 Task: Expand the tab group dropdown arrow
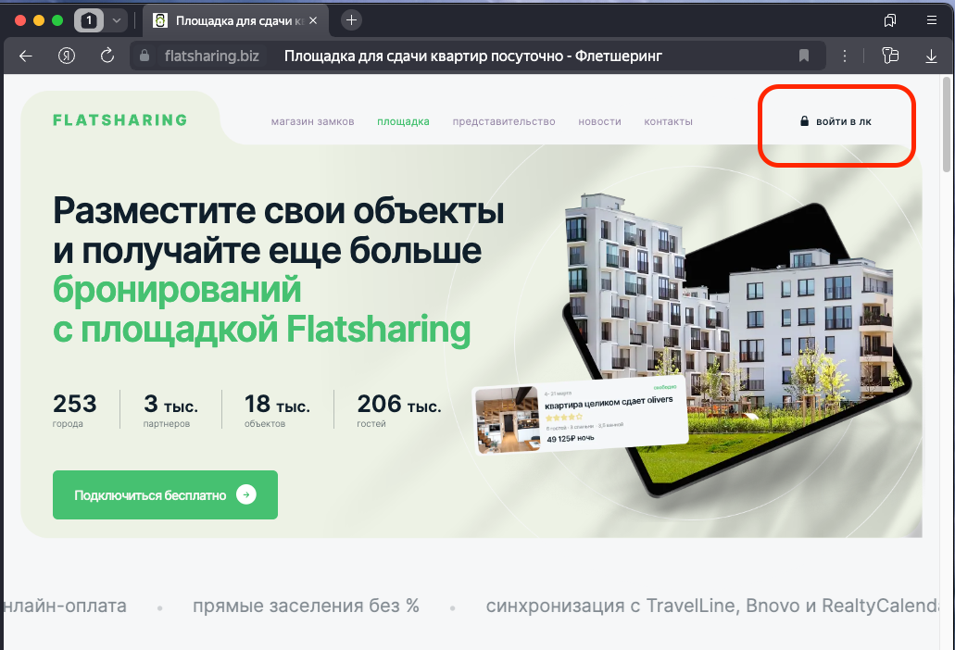point(116,20)
